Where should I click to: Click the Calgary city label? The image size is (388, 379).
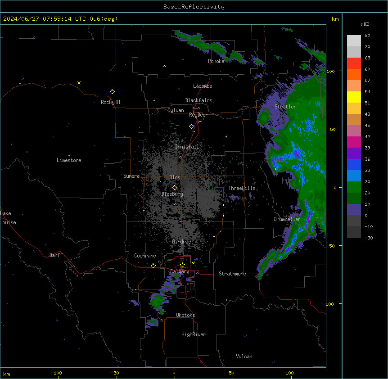click(x=180, y=271)
